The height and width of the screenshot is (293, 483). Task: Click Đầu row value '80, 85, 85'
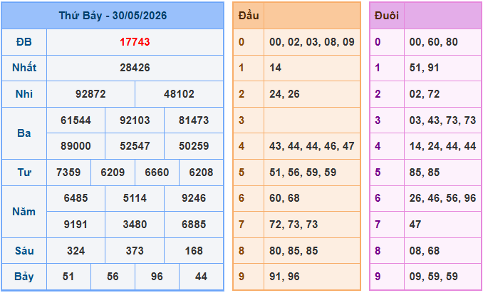pos(294,251)
